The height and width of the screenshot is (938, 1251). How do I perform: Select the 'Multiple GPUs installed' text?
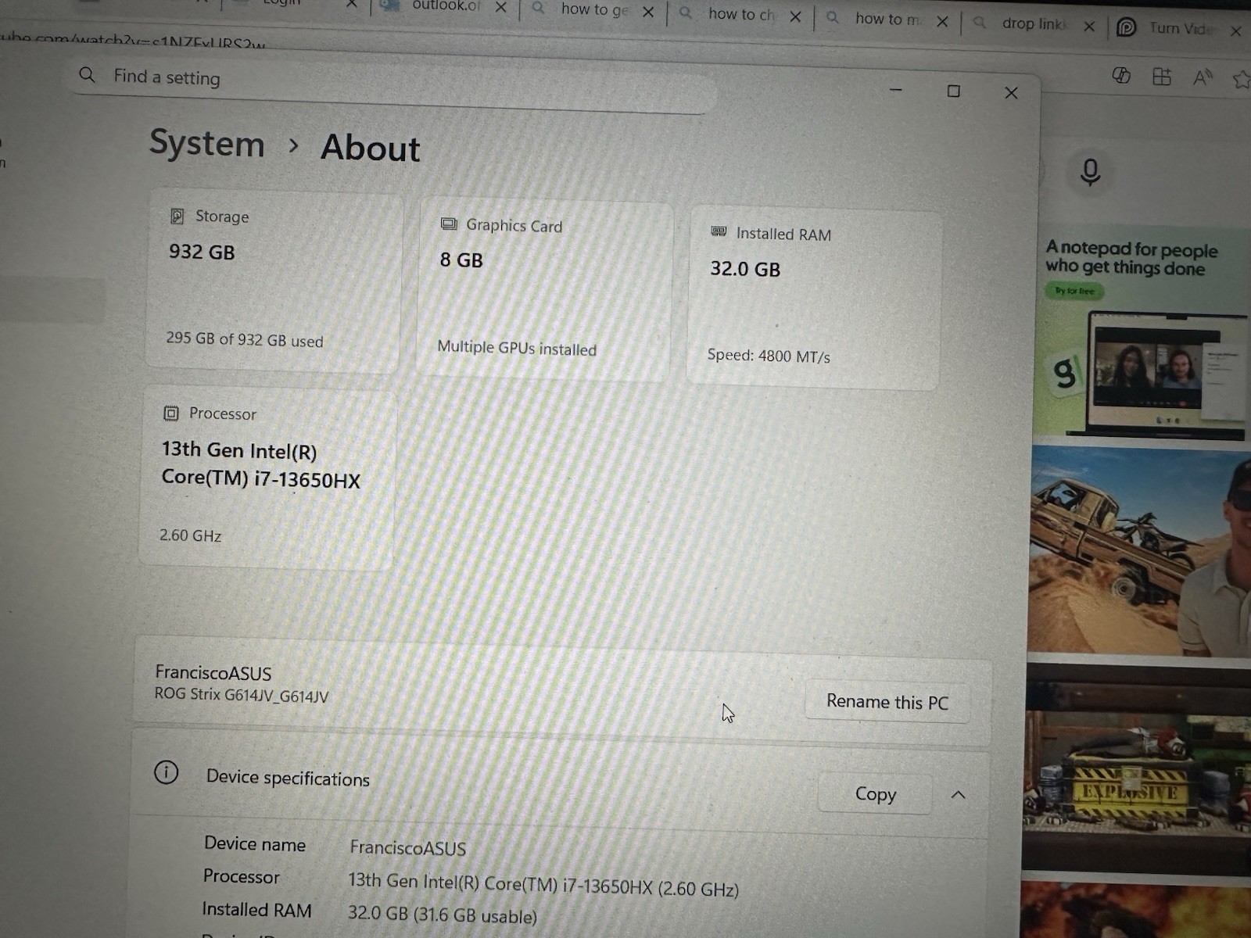click(x=517, y=348)
